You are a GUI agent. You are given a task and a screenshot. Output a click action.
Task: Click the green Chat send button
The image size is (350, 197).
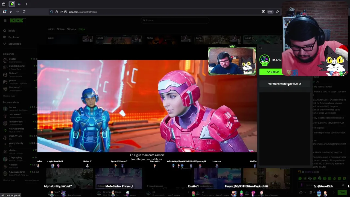pos(342,192)
